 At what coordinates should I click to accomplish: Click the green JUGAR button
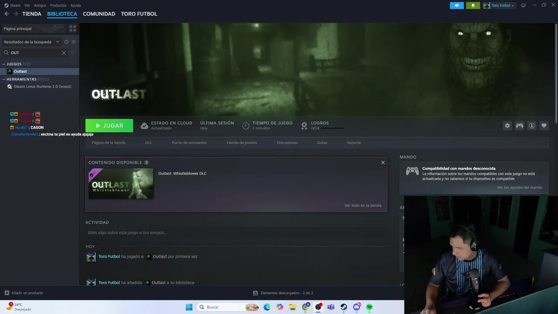pyautogui.click(x=109, y=126)
